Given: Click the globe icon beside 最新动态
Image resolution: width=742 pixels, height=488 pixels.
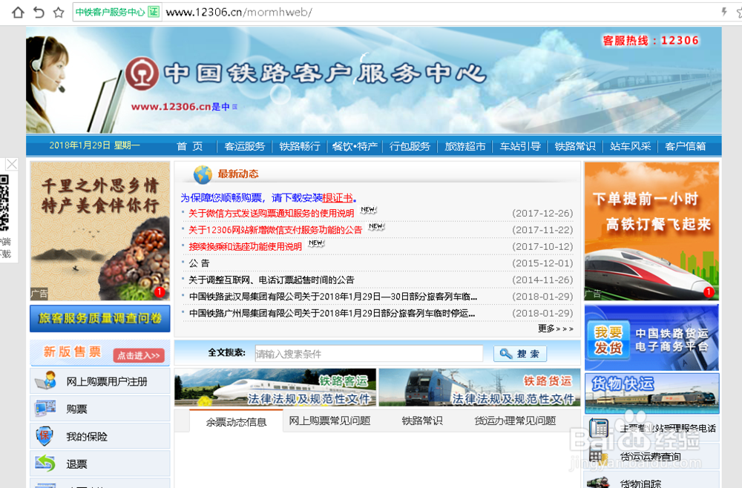Looking at the screenshot, I should click(203, 174).
